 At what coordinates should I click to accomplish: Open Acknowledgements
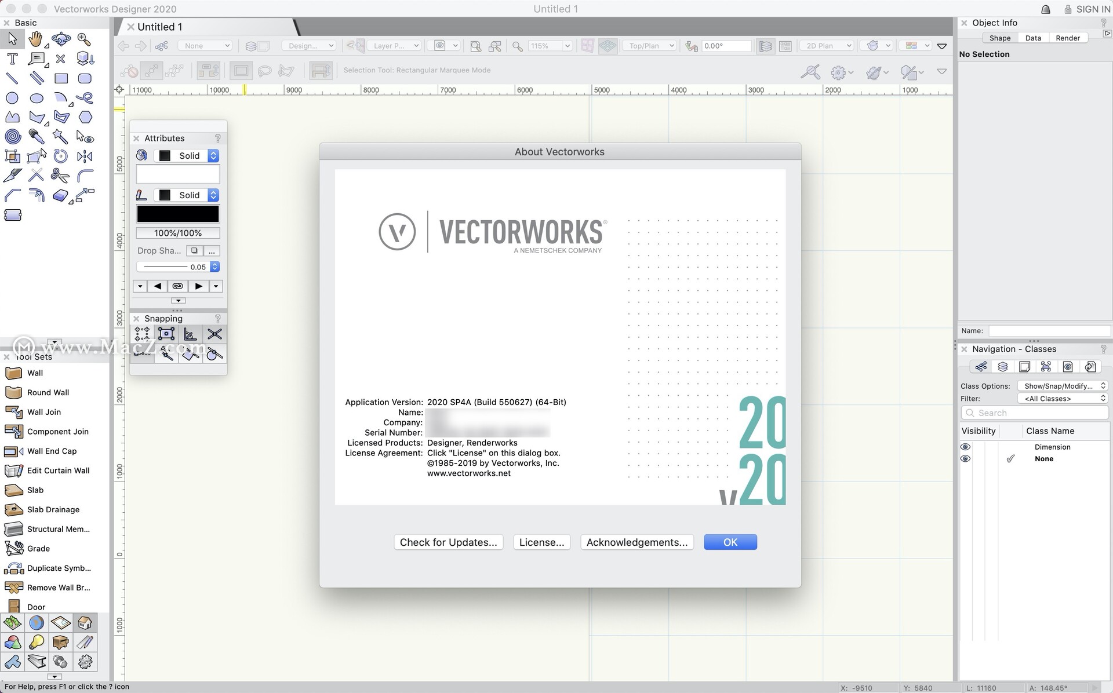click(637, 542)
